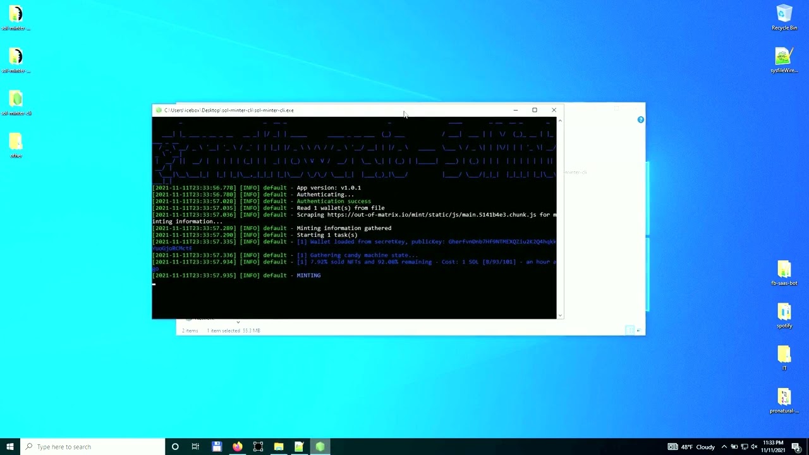Click '2 items' in Explorer status bar
The image size is (809, 455).
[190, 331]
